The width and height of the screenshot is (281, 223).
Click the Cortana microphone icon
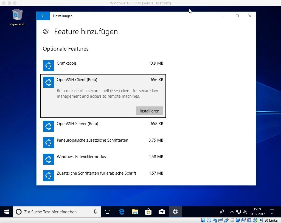point(95,212)
